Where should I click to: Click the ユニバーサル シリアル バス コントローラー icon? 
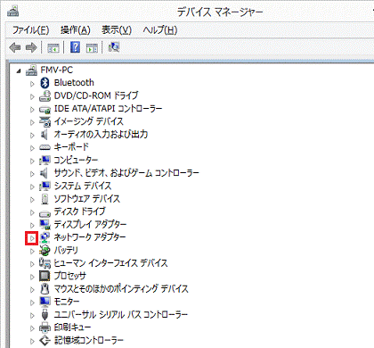(x=45, y=315)
